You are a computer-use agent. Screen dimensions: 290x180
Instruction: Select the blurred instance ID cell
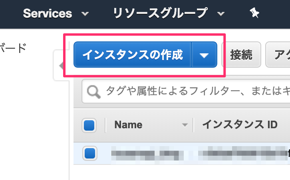pyautogui.click(x=243, y=153)
